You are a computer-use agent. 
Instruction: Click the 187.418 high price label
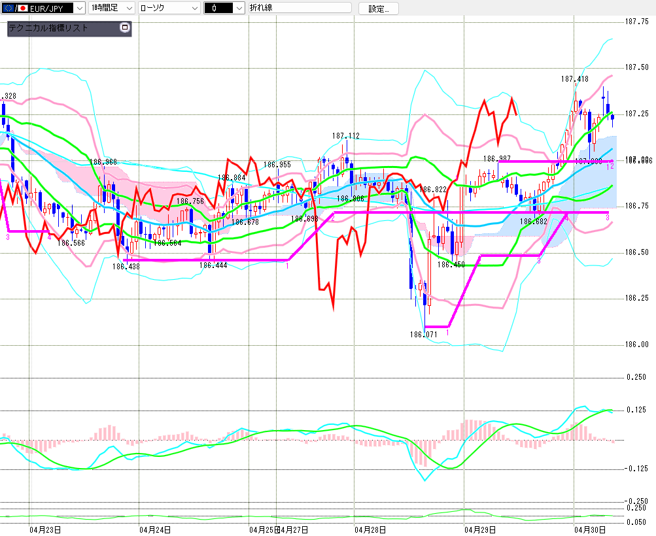574,79
